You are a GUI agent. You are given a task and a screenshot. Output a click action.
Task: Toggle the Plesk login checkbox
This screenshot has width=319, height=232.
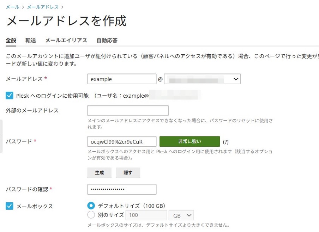click(x=10, y=95)
